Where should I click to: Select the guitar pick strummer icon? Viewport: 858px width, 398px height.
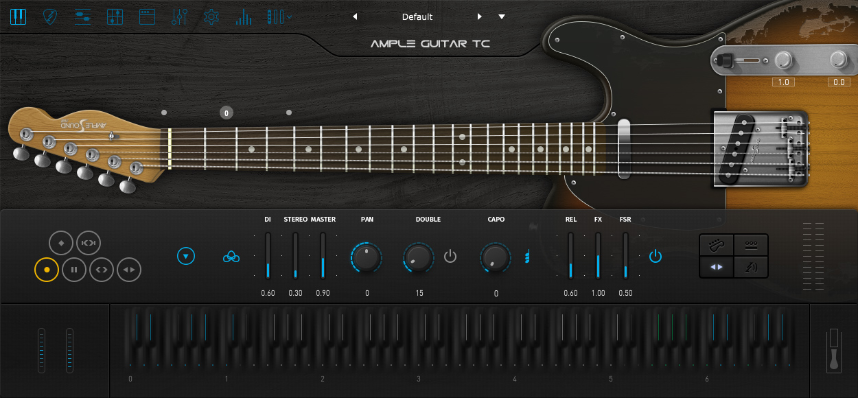(x=49, y=16)
